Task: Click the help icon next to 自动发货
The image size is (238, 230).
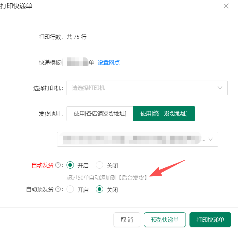Action: 58,165
